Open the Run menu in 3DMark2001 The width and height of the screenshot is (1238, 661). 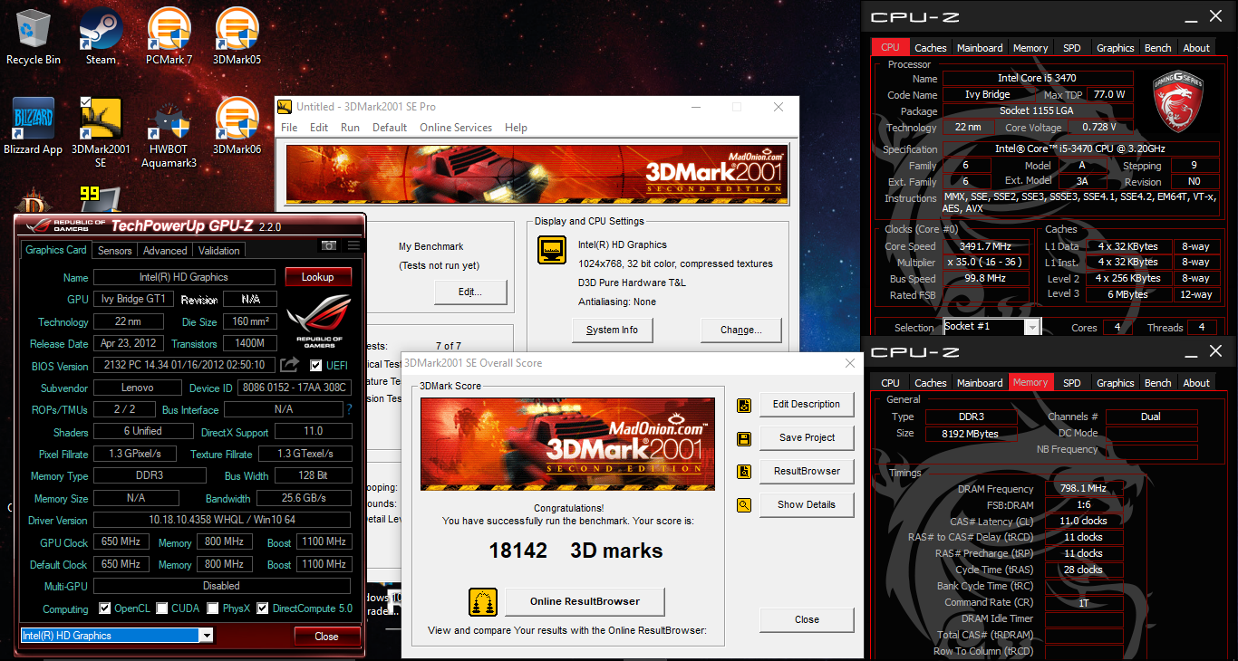pyautogui.click(x=350, y=128)
